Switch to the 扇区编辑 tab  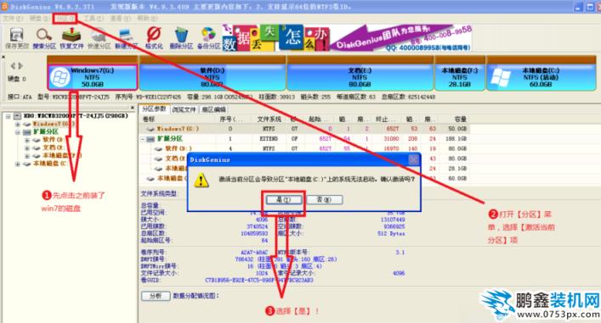coord(213,109)
